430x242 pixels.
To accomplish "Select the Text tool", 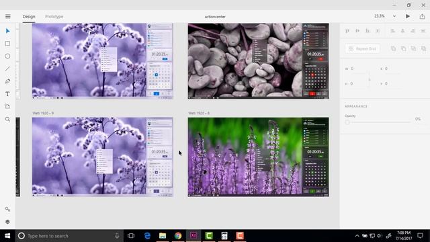I will click(x=7, y=94).
